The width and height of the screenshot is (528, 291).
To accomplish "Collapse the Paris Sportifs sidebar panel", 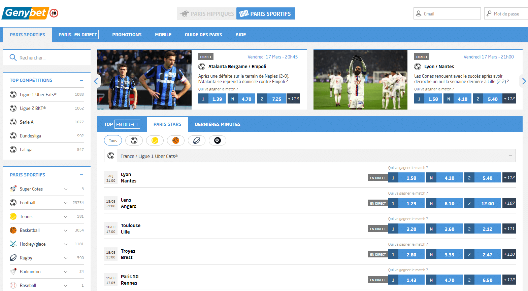I will 81,175.
